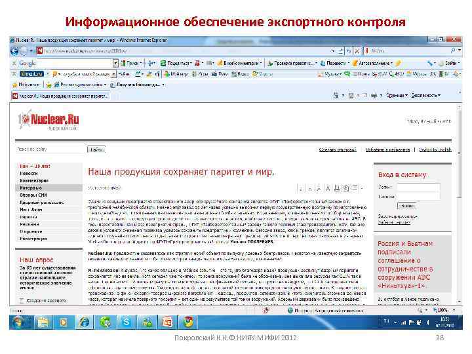Click the volume icon in the system tray
472x354 pixels.
tap(427, 323)
